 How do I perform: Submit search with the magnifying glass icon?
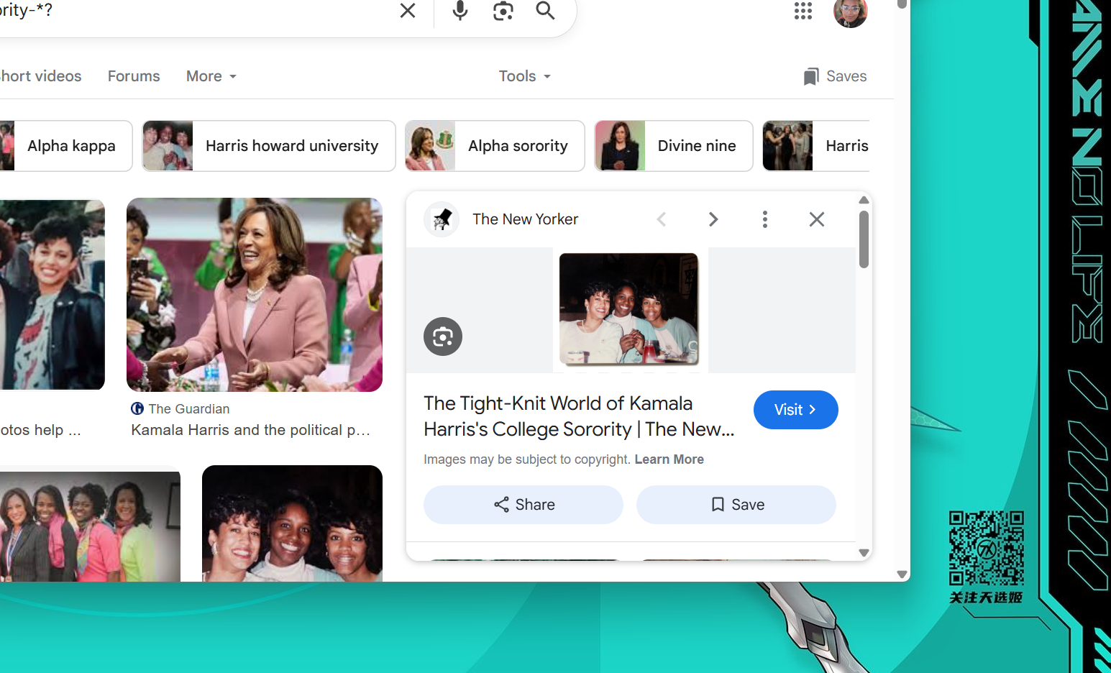(x=546, y=11)
